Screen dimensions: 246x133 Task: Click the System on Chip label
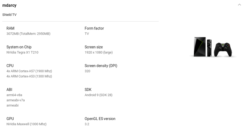point(19,47)
